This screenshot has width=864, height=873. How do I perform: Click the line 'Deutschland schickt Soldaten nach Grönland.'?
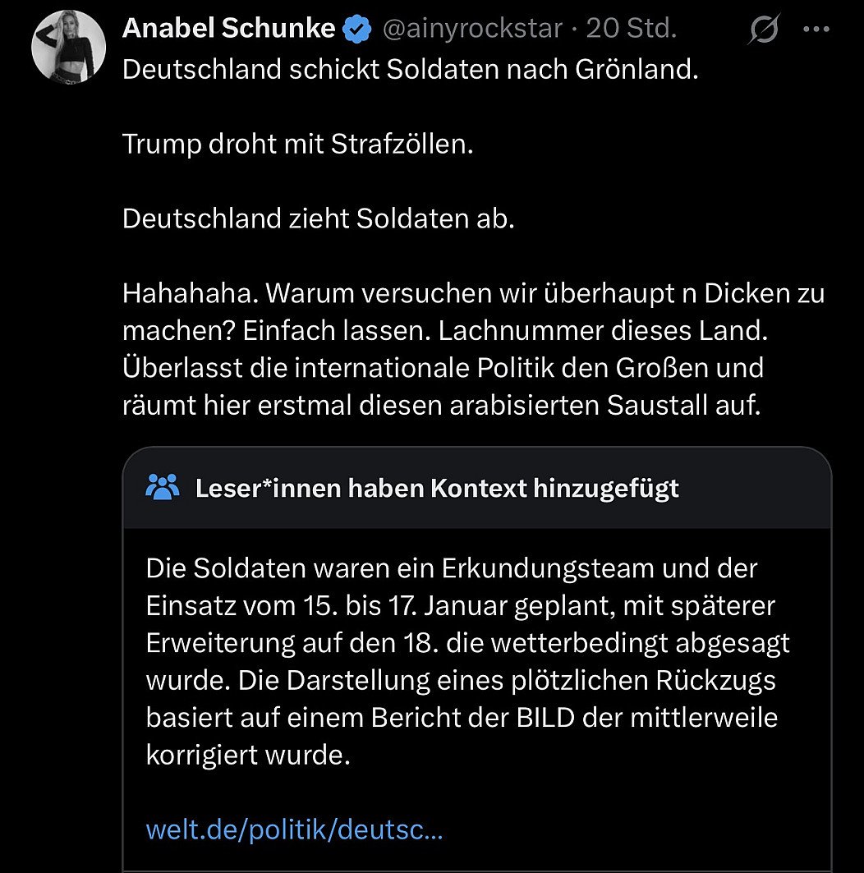pyautogui.click(x=410, y=69)
